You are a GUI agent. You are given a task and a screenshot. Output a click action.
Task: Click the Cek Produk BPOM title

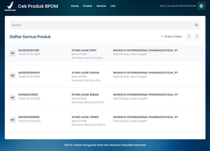click(38, 6)
